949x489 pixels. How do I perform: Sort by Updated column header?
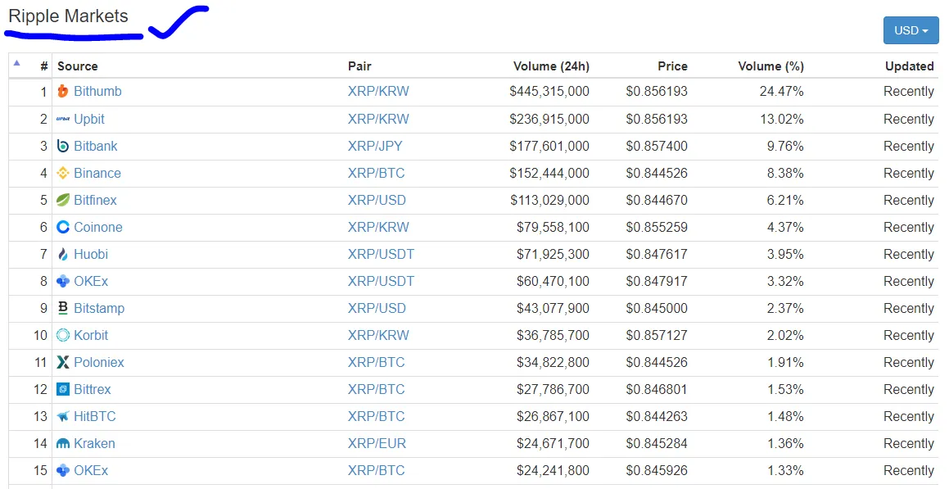tap(909, 66)
